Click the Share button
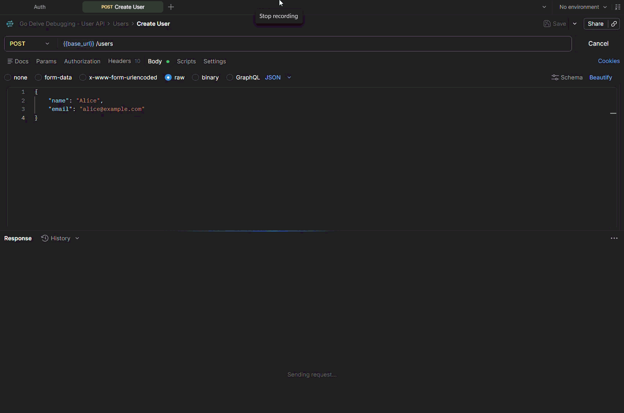The height and width of the screenshot is (413, 624). coord(596,24)
